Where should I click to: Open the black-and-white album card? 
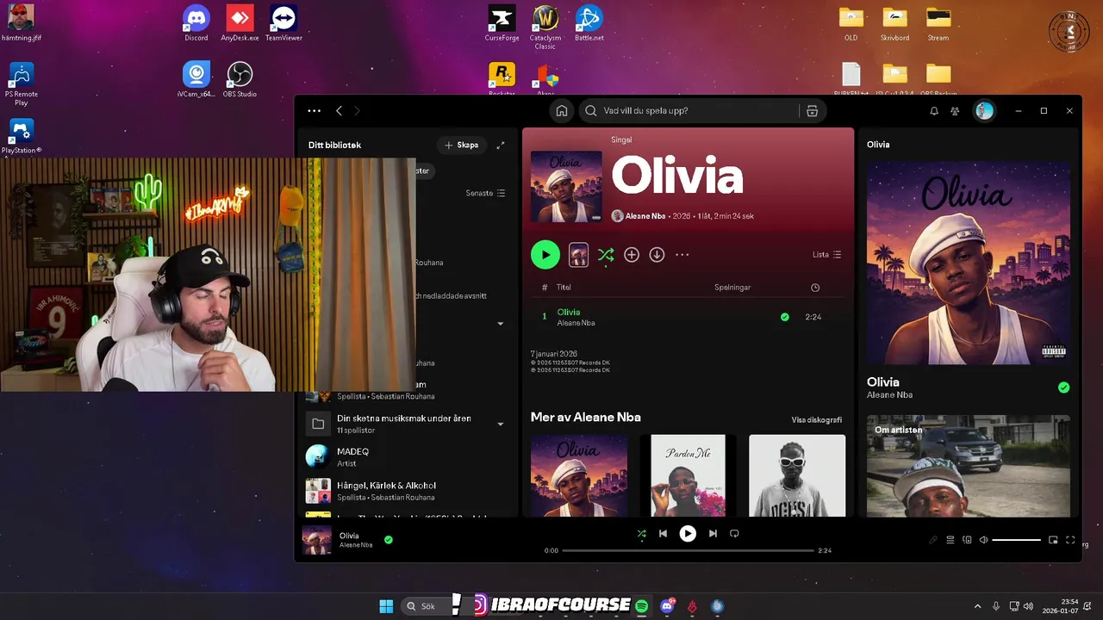797,475
